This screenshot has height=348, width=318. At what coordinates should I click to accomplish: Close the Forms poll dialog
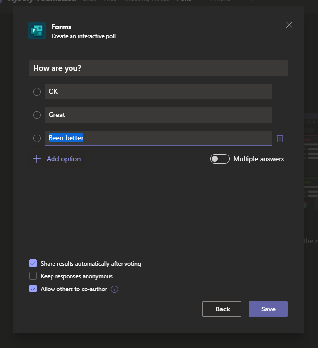pyautogui.click(x=289, y=25)
